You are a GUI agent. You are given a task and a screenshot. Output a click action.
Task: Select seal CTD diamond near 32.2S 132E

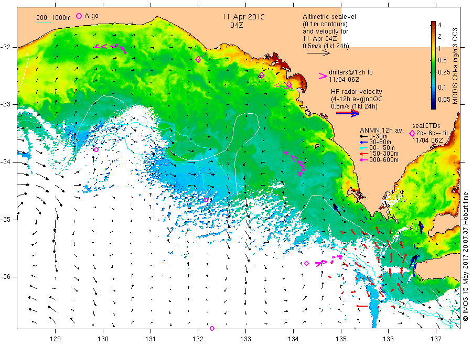(x=198, y=59)
